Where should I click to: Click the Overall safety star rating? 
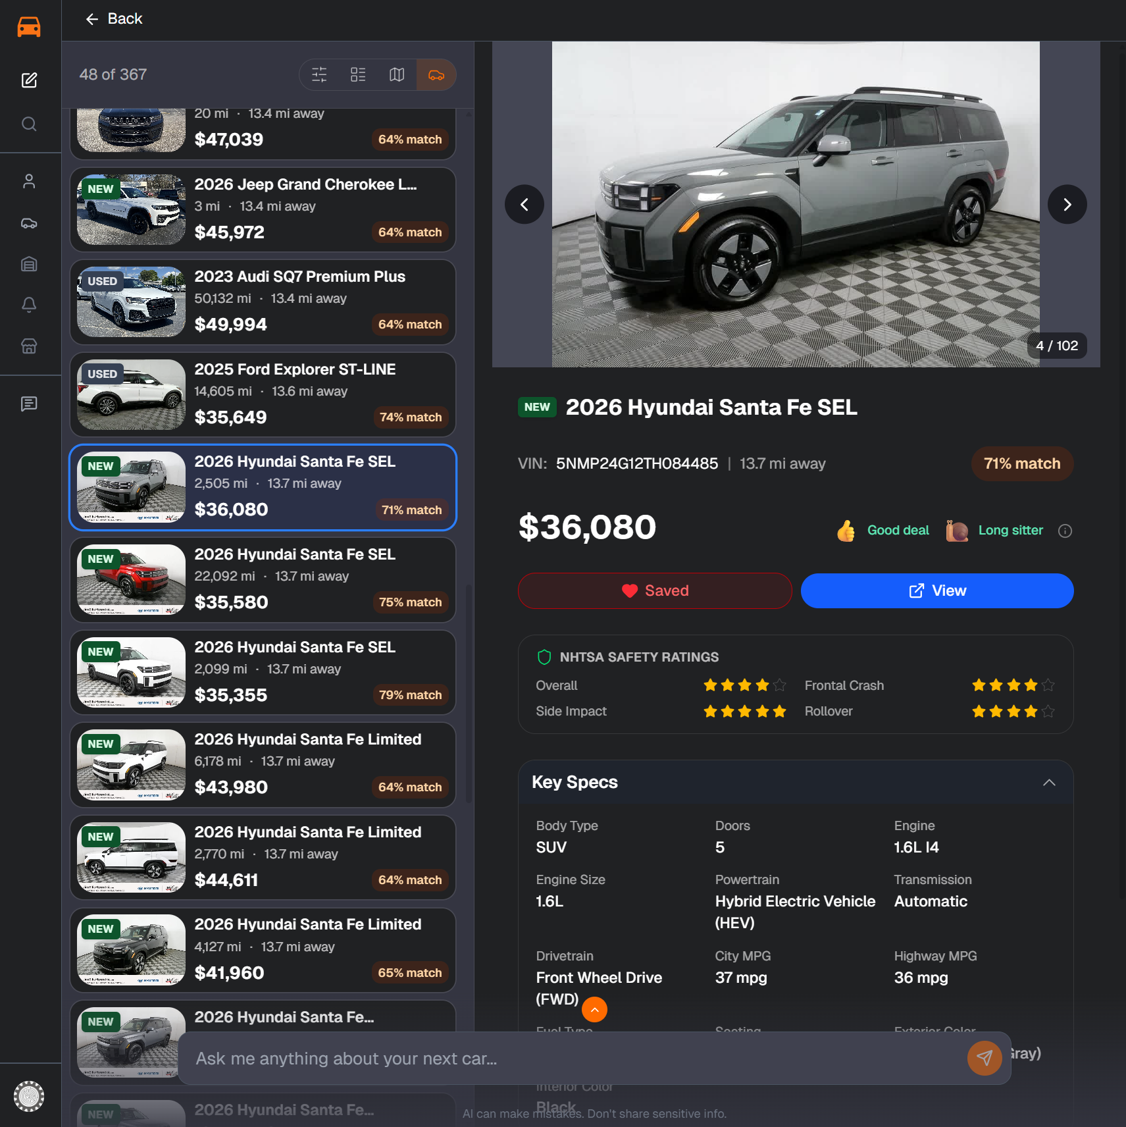744,685
